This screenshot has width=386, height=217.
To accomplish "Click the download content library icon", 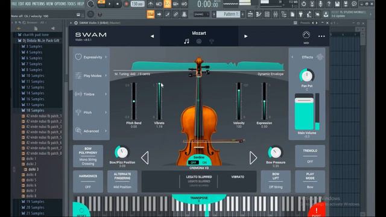I will coord(326,14).
